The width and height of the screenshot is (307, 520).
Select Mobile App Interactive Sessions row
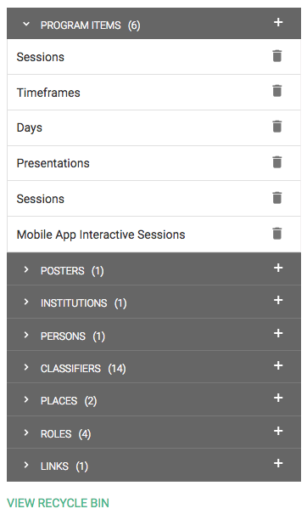153,235
